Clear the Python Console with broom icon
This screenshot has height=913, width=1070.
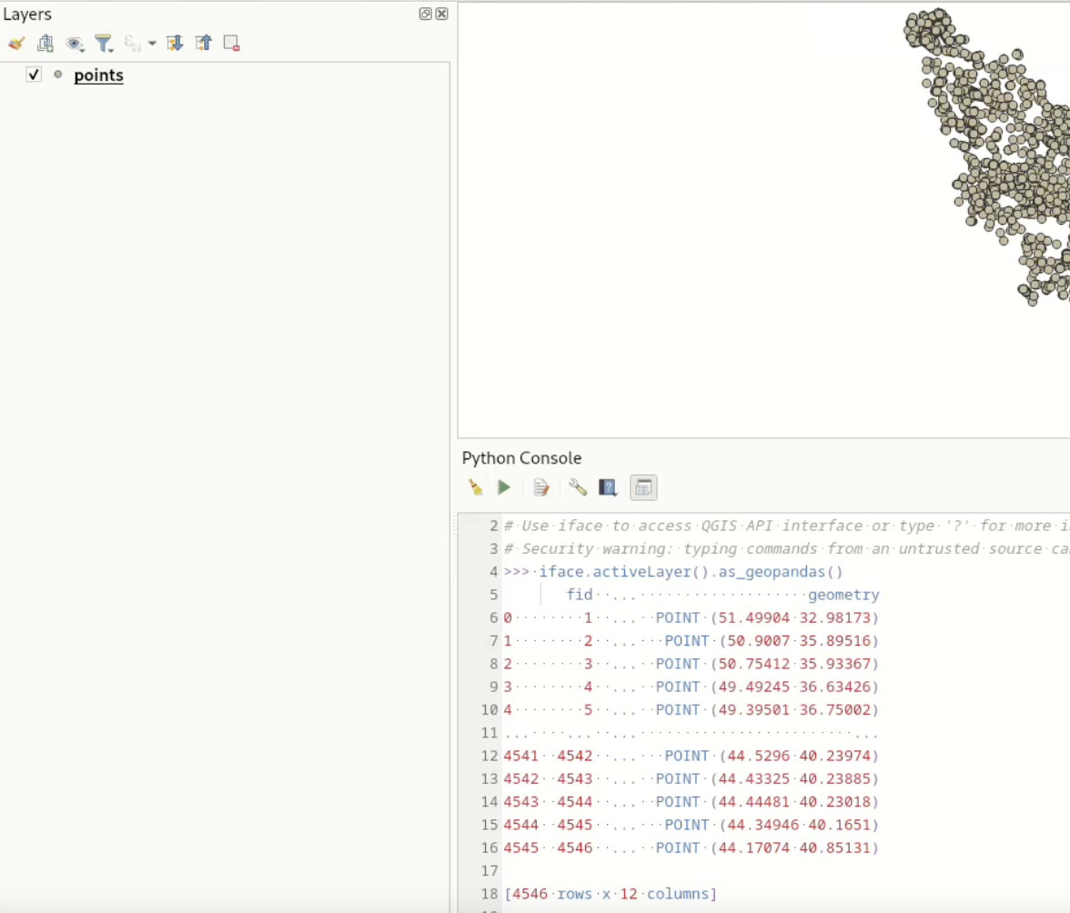pyautogui.click(x=475, y=487)
